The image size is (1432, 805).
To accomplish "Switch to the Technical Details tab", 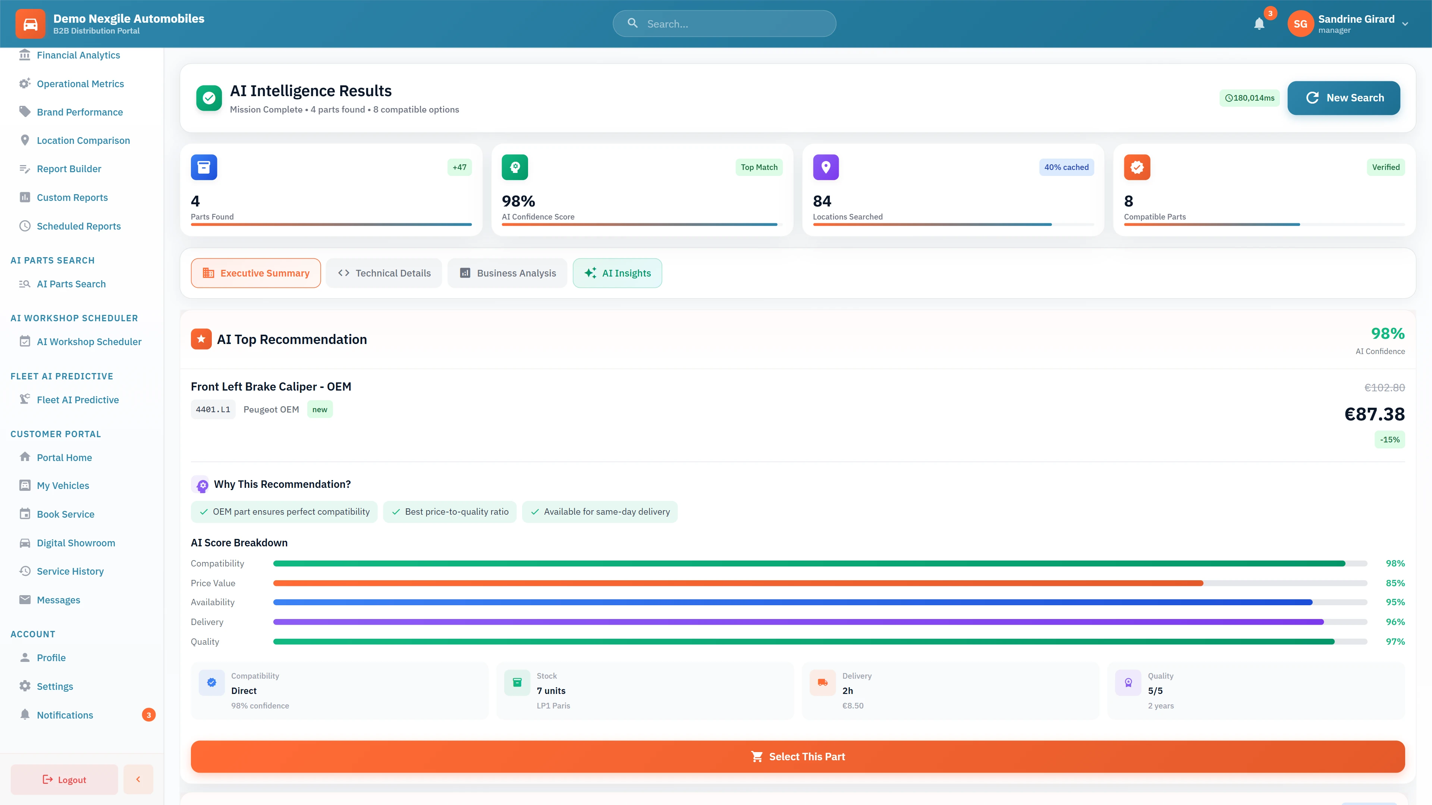I will pos(384,273).
